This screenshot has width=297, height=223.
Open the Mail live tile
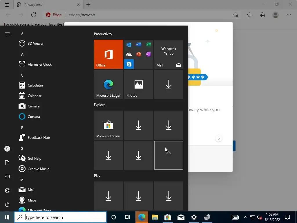169,54
